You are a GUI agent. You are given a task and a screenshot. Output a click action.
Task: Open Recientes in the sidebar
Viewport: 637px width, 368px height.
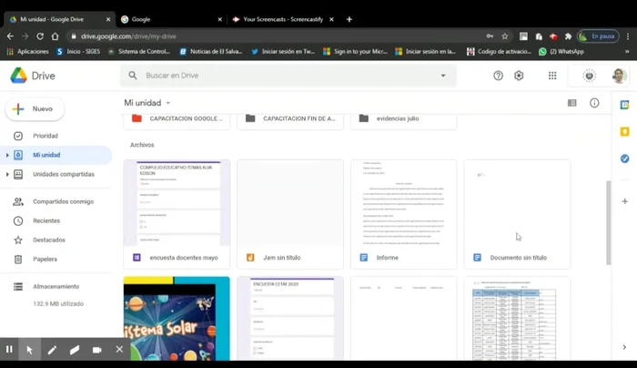45,220
